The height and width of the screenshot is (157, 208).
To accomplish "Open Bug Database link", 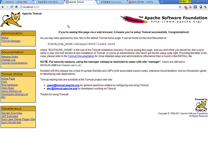I will tap(10, 85).
